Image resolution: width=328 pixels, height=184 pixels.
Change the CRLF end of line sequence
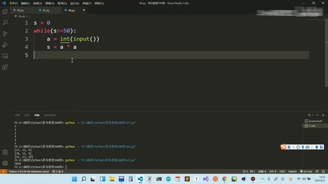pyautogui.click(x=282, y=172)
